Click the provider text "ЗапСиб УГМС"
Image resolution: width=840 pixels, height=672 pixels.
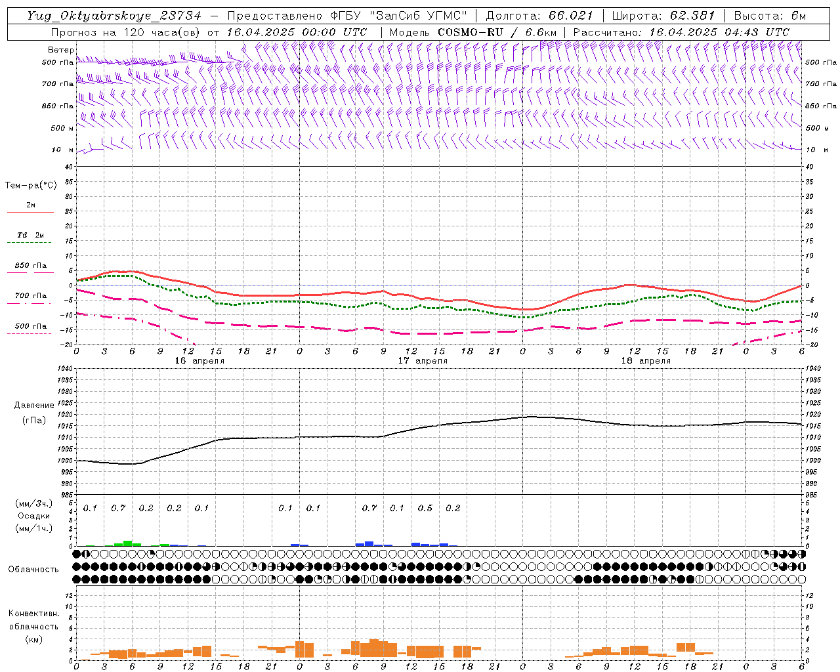click(x=418, y=16)
